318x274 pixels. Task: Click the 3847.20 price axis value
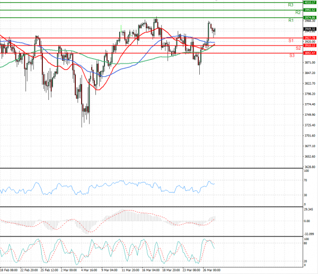point(310,73)
